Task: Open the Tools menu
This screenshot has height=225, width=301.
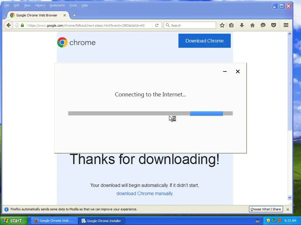Action: 73,5
